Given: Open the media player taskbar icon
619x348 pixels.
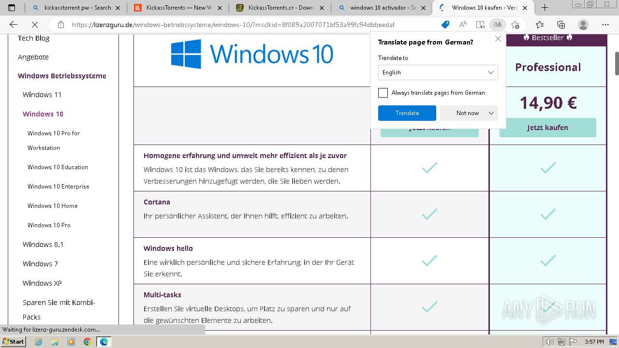Looking at the screenshot, I should [71, 342].
